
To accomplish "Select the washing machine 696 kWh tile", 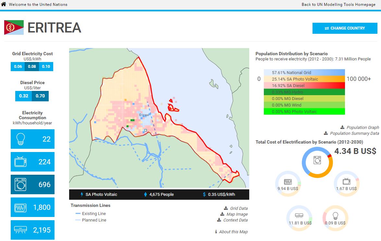I will click(32, 184).
